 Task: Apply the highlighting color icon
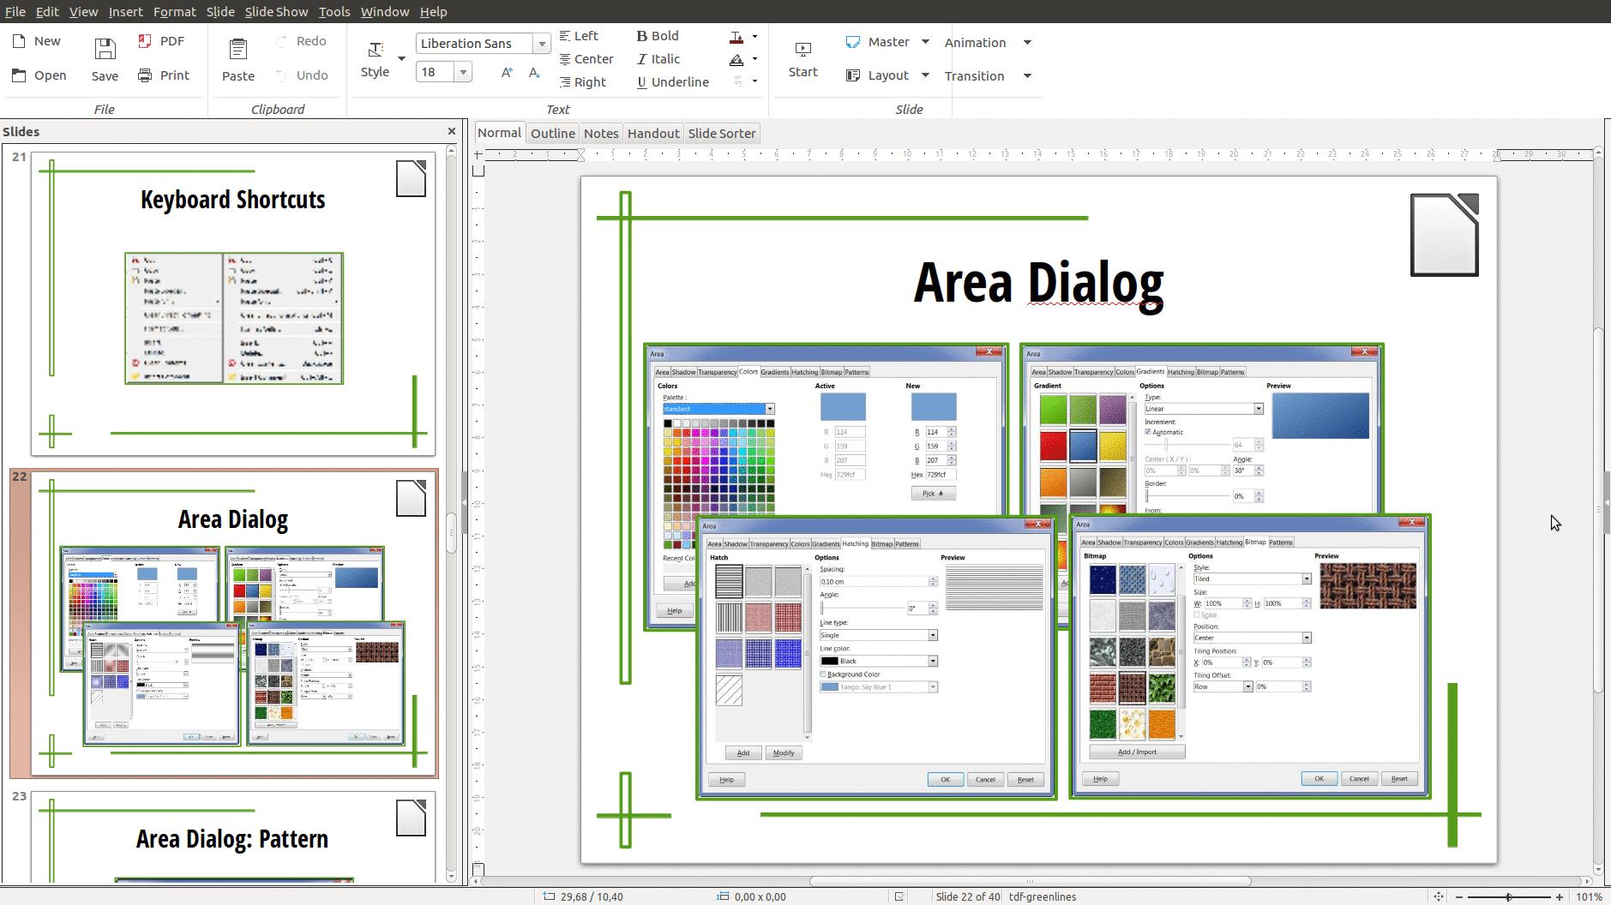pyautogui.click(x=736, y=59)
